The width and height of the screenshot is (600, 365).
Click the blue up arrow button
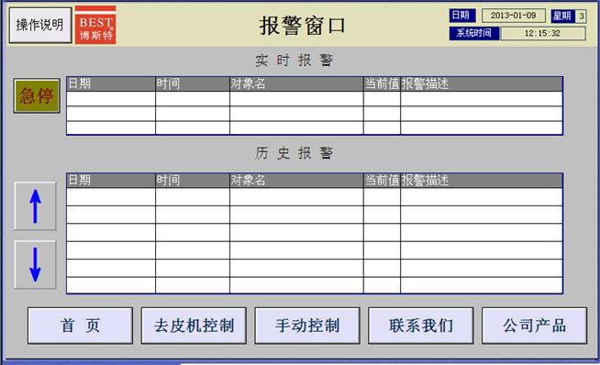point(35,205)
